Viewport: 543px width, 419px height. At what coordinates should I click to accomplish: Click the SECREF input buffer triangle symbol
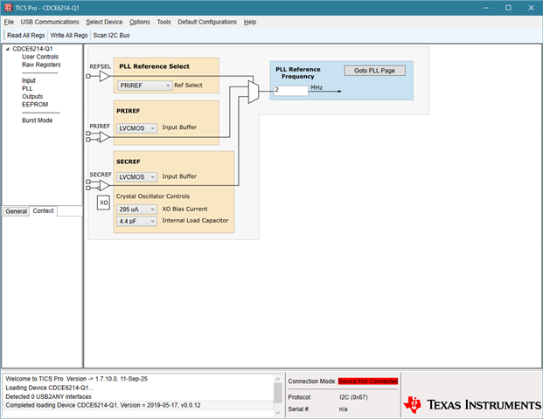pos(104,185)
